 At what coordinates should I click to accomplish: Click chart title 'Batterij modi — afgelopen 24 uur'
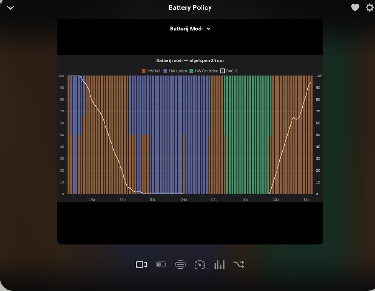[190, 60]
